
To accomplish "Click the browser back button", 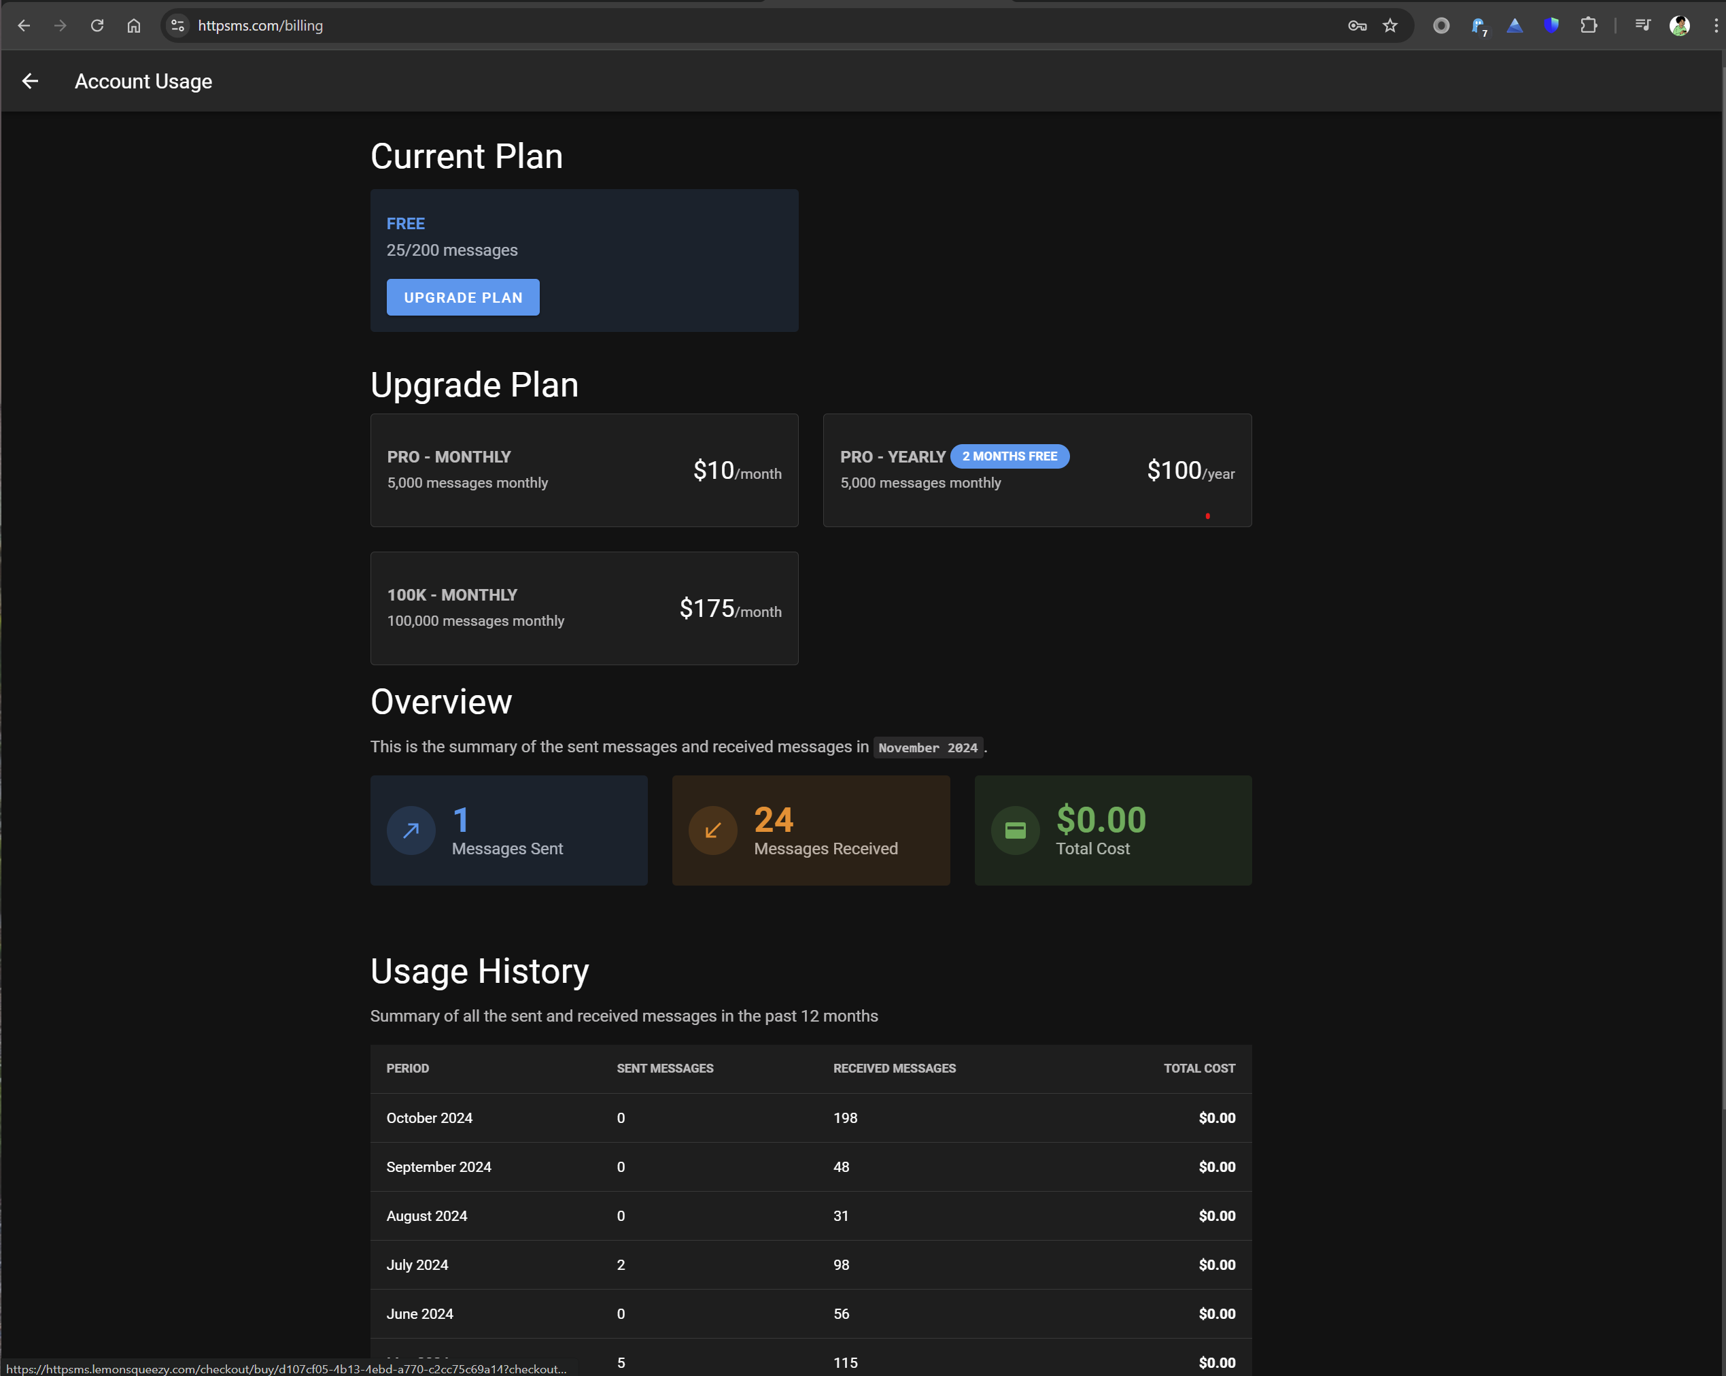I will (x=24, y=26).
